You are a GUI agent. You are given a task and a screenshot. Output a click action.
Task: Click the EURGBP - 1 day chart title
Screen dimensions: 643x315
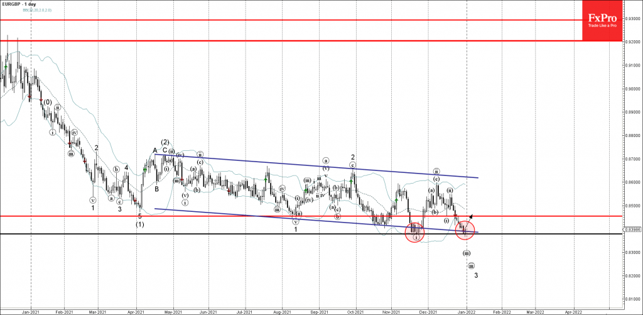(x=23, y=4)
